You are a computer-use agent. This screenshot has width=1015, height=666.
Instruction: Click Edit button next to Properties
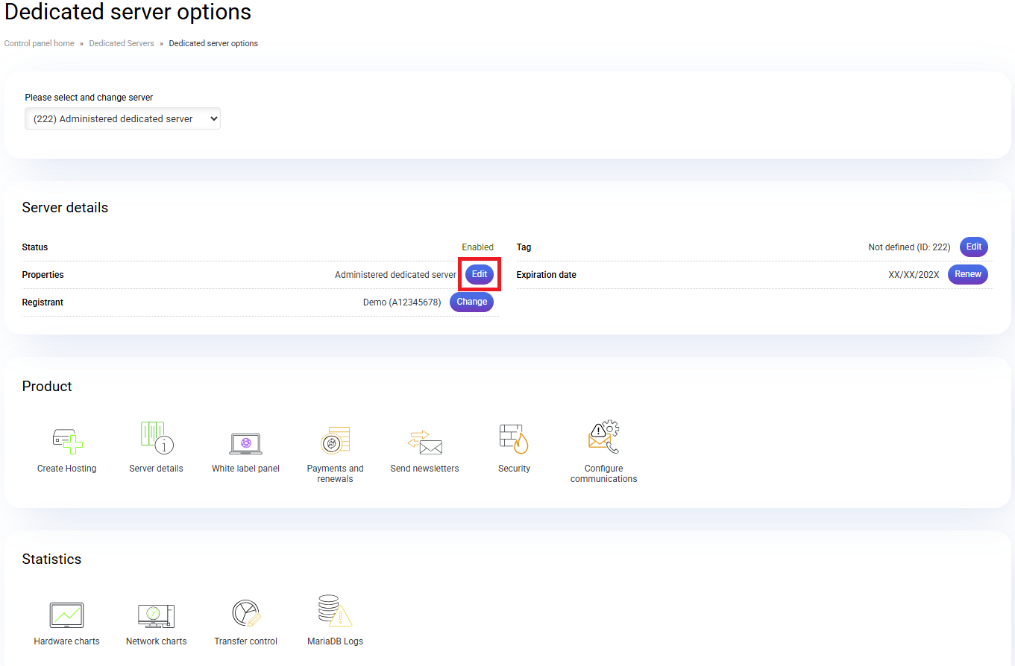point(480,274)
